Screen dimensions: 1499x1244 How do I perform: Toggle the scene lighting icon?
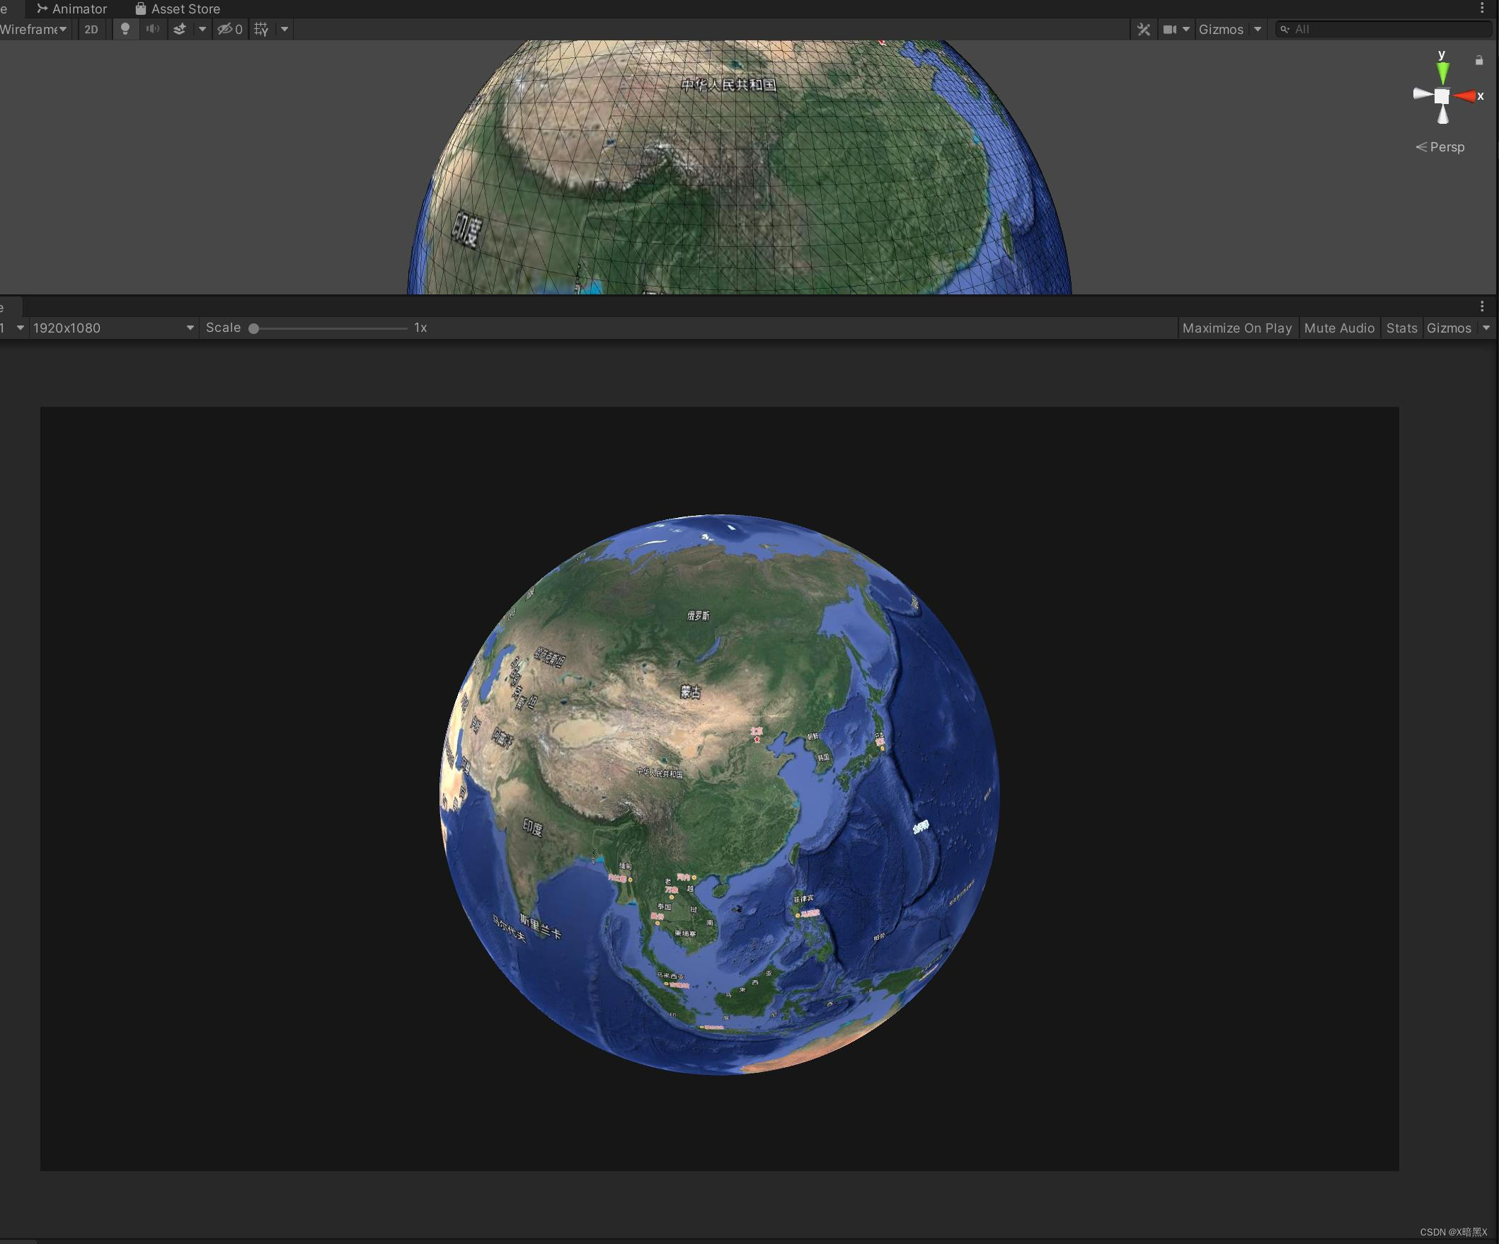[126, 29]
